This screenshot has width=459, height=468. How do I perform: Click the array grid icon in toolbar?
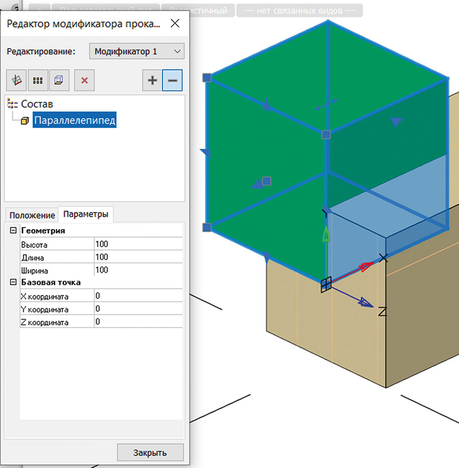coord(38,80)
